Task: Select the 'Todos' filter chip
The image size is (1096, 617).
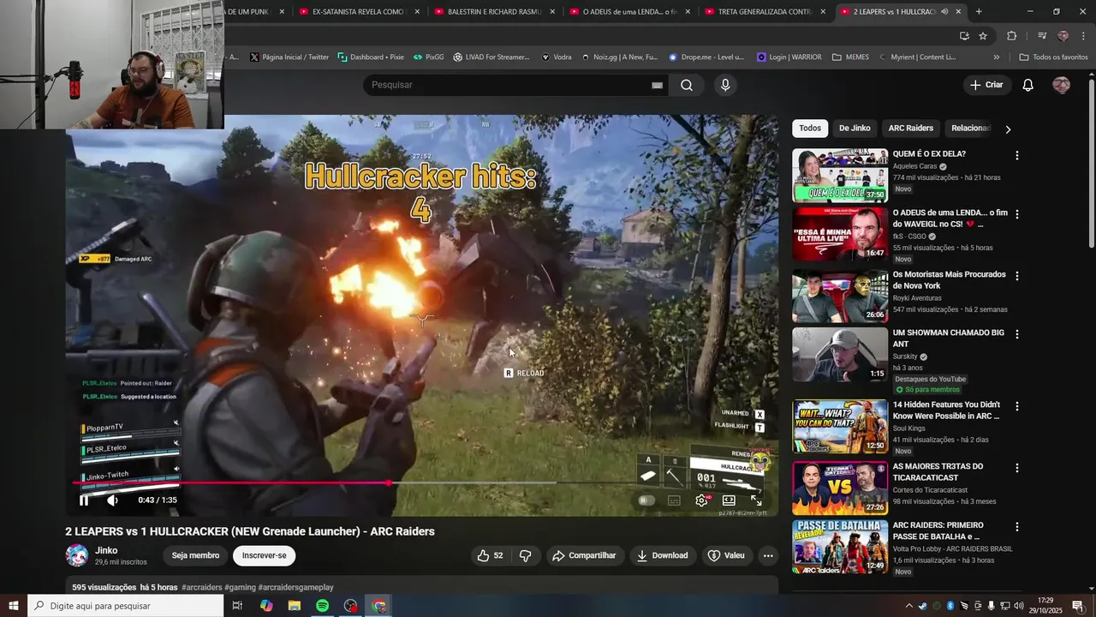Action: (810, 129)
